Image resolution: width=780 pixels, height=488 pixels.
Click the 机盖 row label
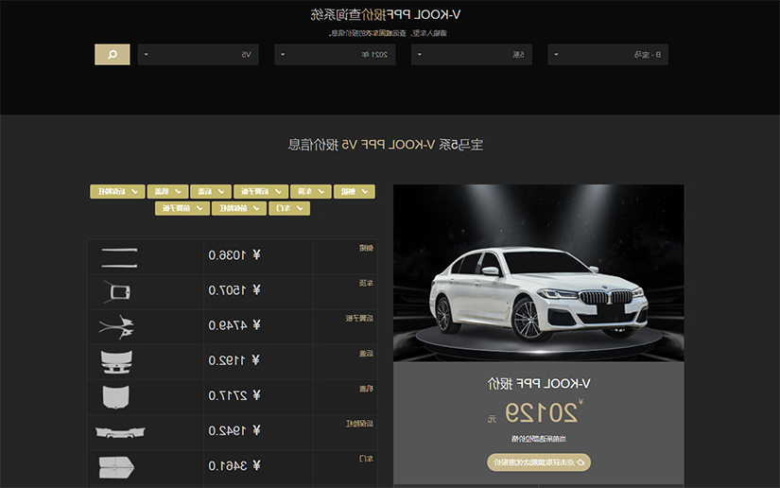367,389
